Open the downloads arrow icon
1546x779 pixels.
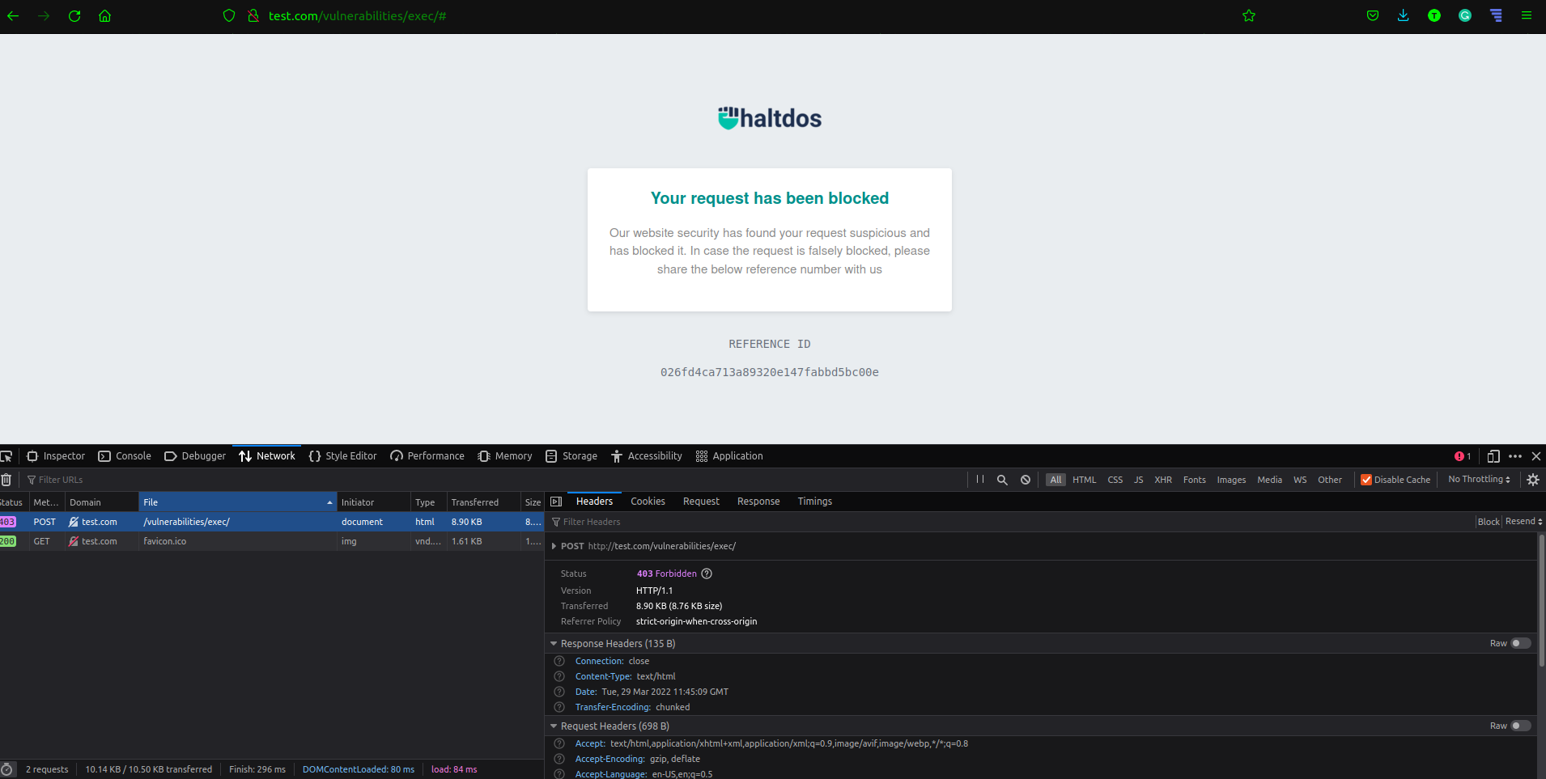click(1404, 15)
